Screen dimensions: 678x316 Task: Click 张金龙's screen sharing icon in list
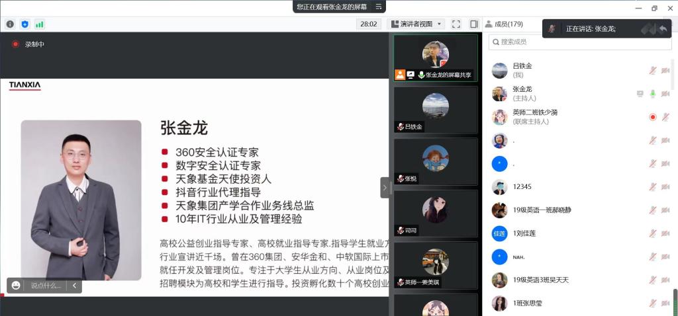640,94
